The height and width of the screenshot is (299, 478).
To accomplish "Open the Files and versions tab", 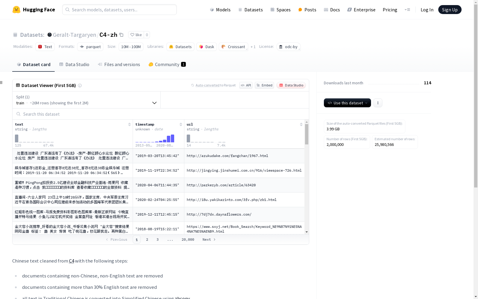I will [x=119, y=65].
